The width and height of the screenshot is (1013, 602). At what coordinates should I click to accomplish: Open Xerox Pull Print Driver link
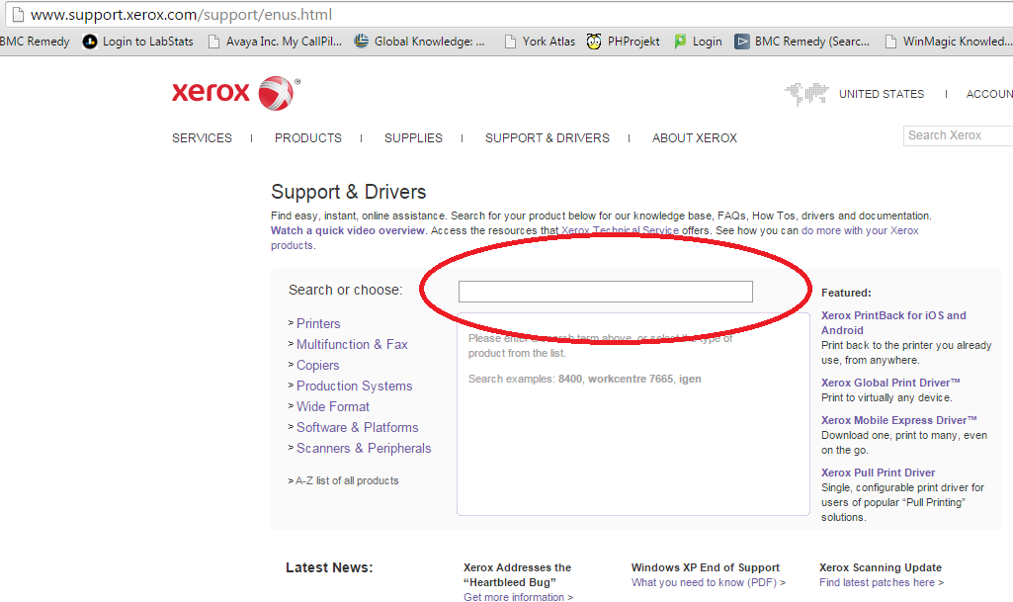click(x=878, y=473)
